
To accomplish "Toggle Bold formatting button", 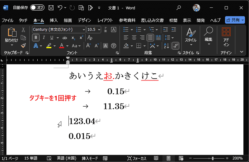I will point(36,38).
